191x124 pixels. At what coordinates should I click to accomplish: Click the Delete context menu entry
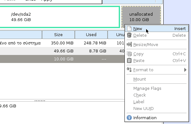tap(157, 35)
